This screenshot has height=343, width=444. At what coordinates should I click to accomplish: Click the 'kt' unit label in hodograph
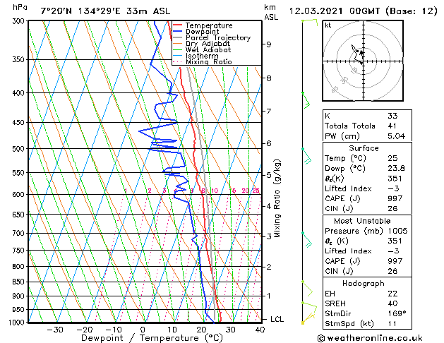coord(328,25)
